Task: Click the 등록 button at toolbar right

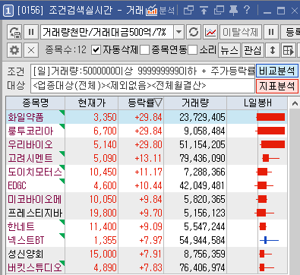Action: tap(291, 32)
